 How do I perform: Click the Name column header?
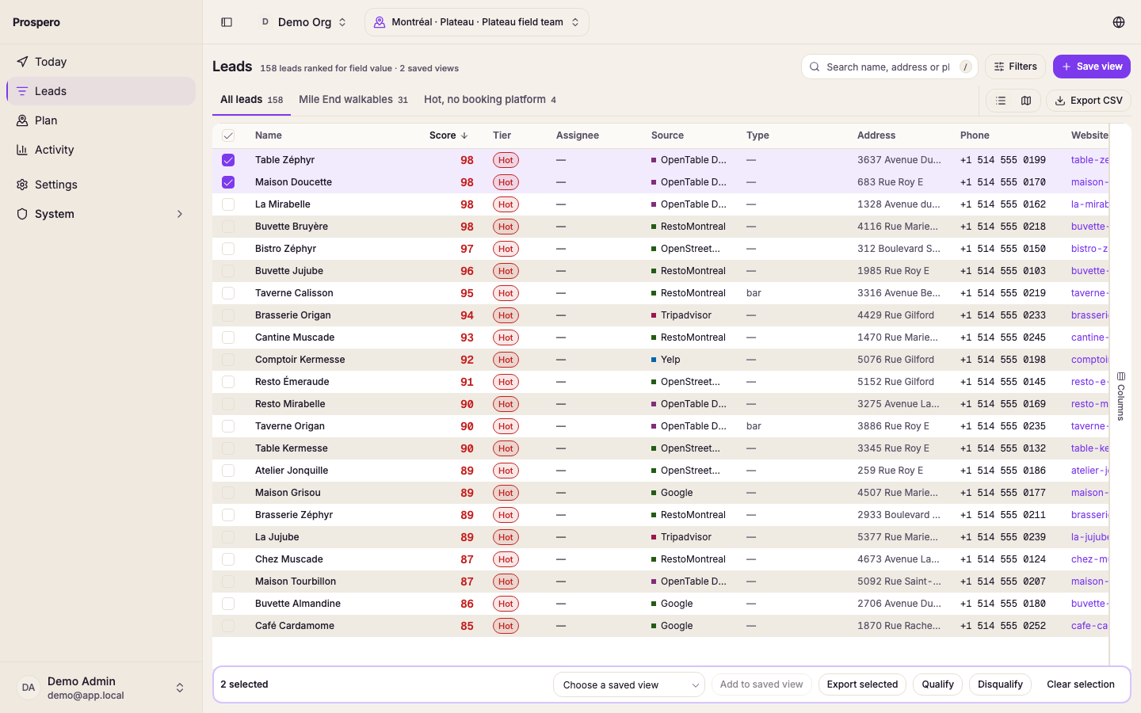[x=269, y=135]
